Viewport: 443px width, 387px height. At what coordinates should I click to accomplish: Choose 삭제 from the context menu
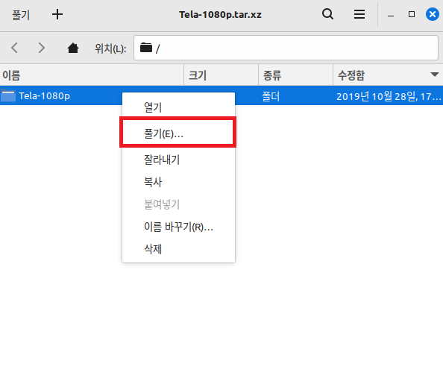click(178, 249)
